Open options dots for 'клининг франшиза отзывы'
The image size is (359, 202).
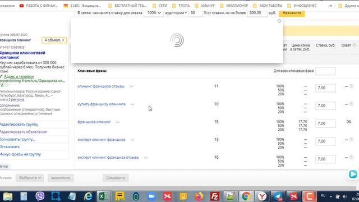point(131,86)
